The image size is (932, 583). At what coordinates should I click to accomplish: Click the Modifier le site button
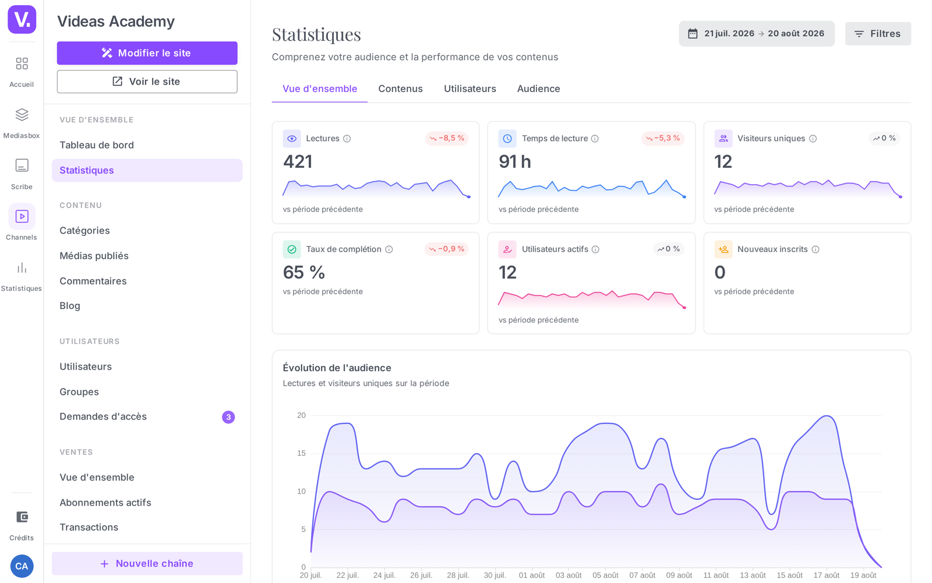147,53
